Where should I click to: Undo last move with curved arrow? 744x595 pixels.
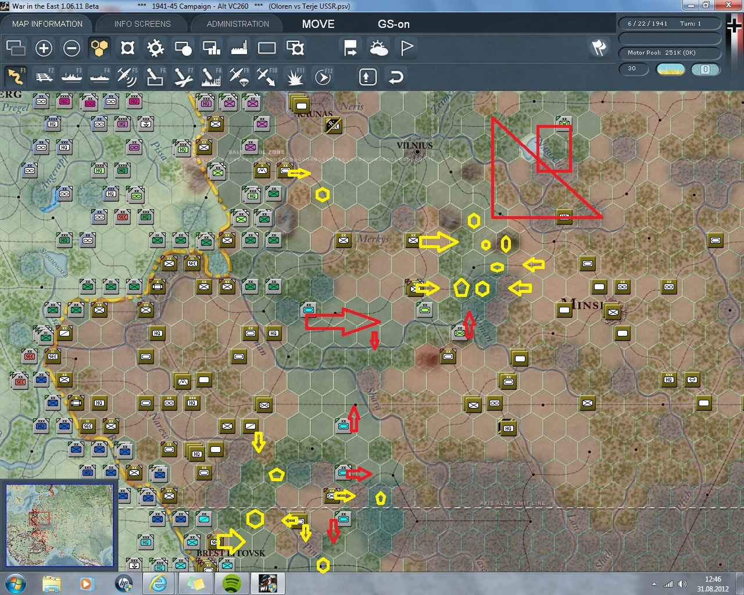(396, 77)
